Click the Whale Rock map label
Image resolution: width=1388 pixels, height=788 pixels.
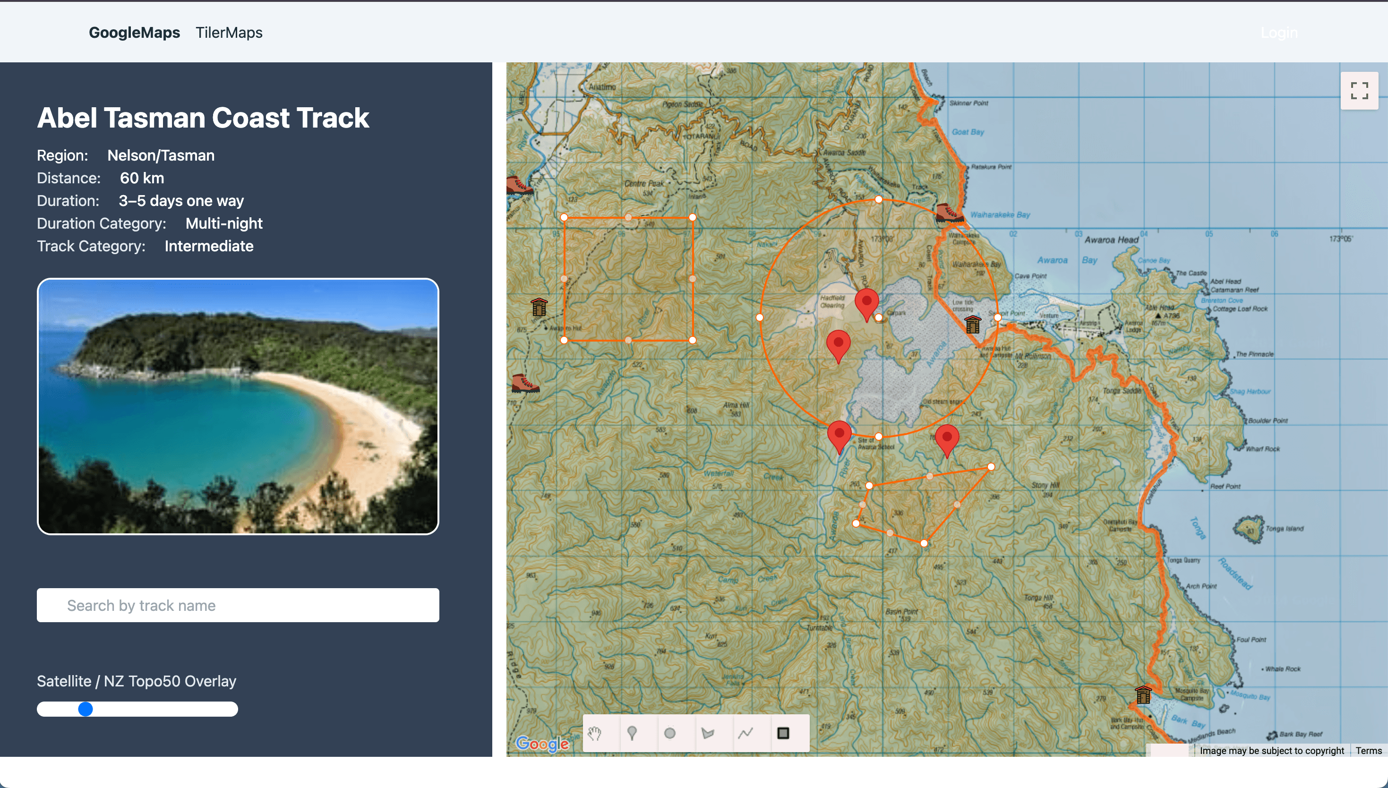[1283, 669]
